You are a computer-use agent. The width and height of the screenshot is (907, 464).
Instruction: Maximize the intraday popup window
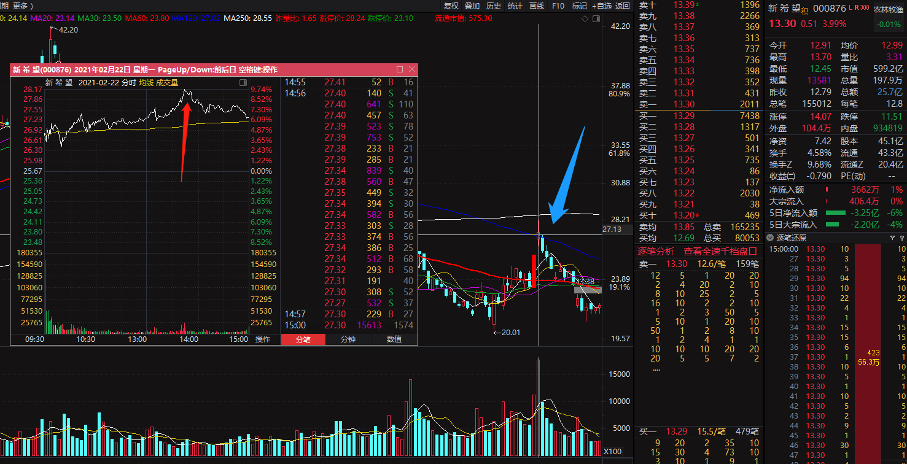400,69
